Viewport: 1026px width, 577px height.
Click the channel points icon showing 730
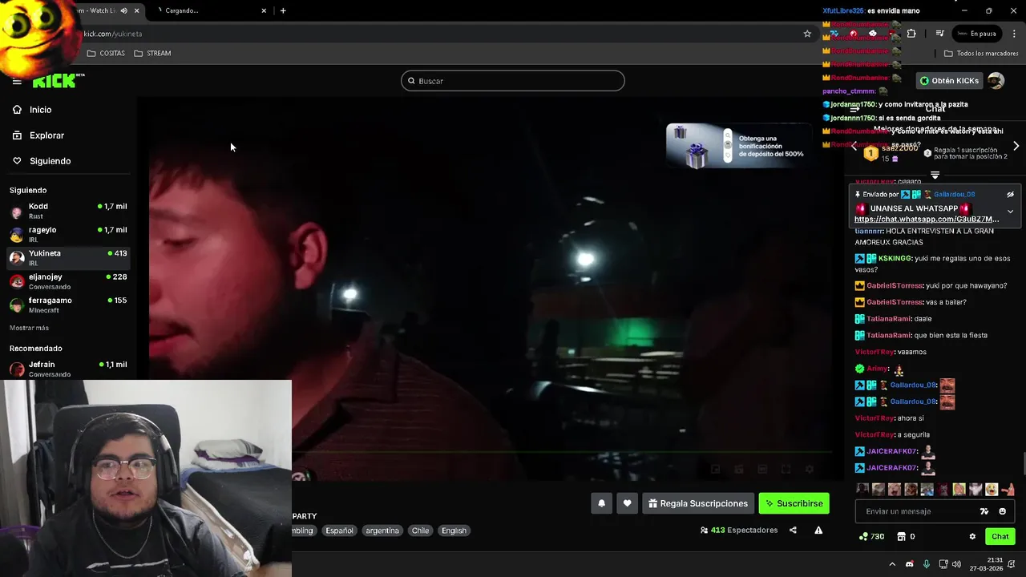point(871,536)
